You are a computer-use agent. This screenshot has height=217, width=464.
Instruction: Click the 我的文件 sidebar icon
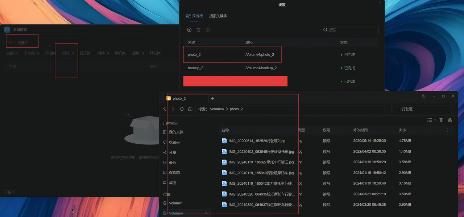tap(165, 132)
